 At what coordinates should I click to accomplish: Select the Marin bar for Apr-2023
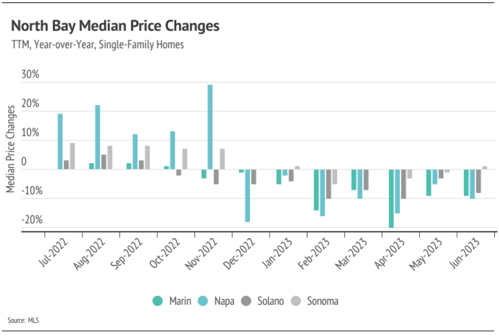pyautogui.click(x=391, y=198)
